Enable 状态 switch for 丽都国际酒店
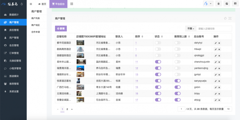Viewport: 240px width, 120px height. tap(158, 55)
